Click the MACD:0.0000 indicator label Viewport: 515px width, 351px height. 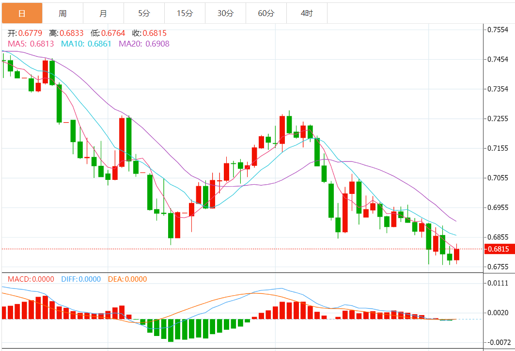point(31,279)
